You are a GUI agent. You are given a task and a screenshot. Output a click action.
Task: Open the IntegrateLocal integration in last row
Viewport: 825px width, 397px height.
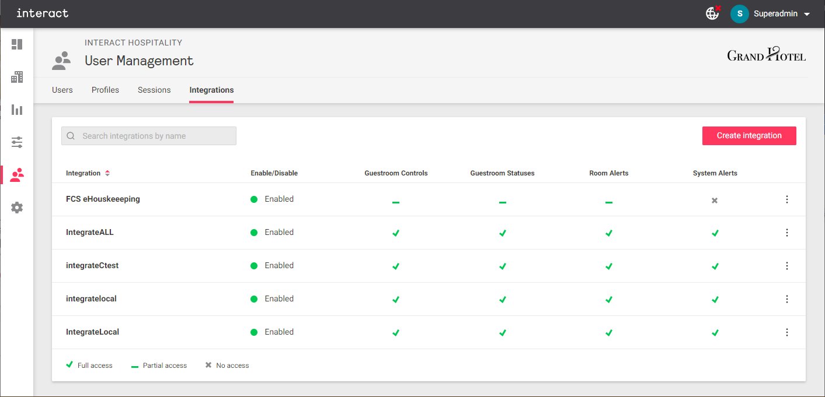click(92, 332)
